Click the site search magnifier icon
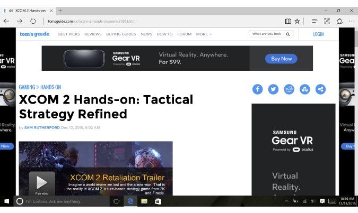Viewport: 358px width, 213px height. coord(288,34)
